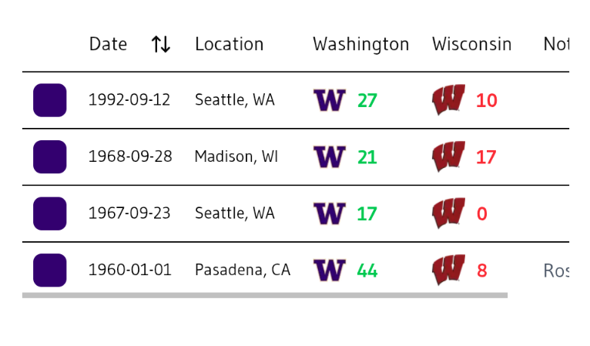Click Wisconsin logo in 1967-09-23 row
The height and width of the screenshot is (346, 590).
448,213
